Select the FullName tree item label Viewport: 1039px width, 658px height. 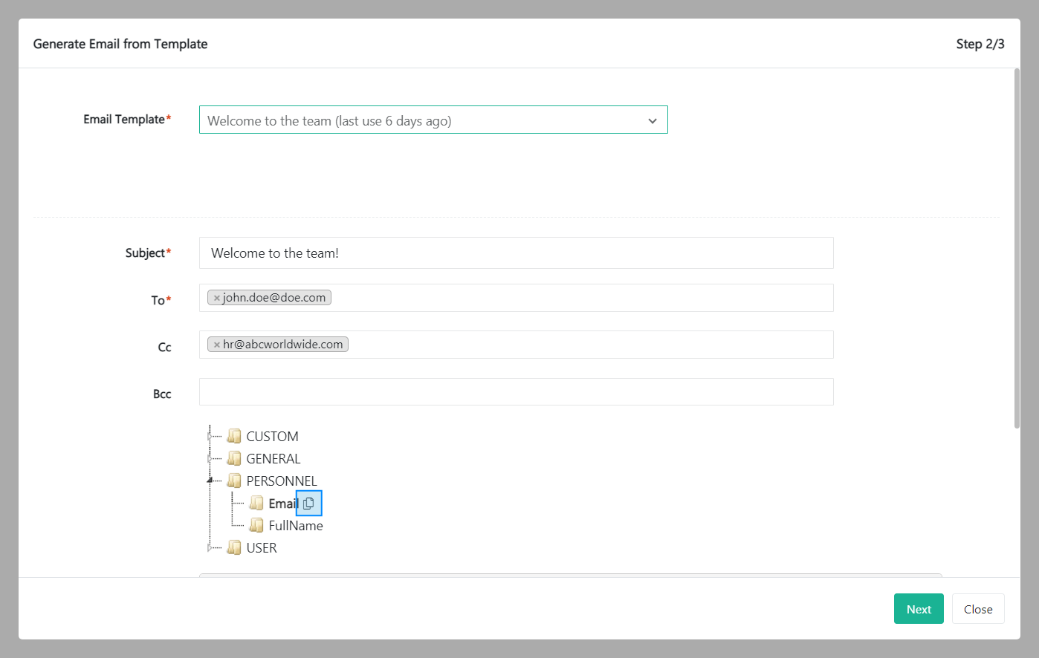(296, 526)
